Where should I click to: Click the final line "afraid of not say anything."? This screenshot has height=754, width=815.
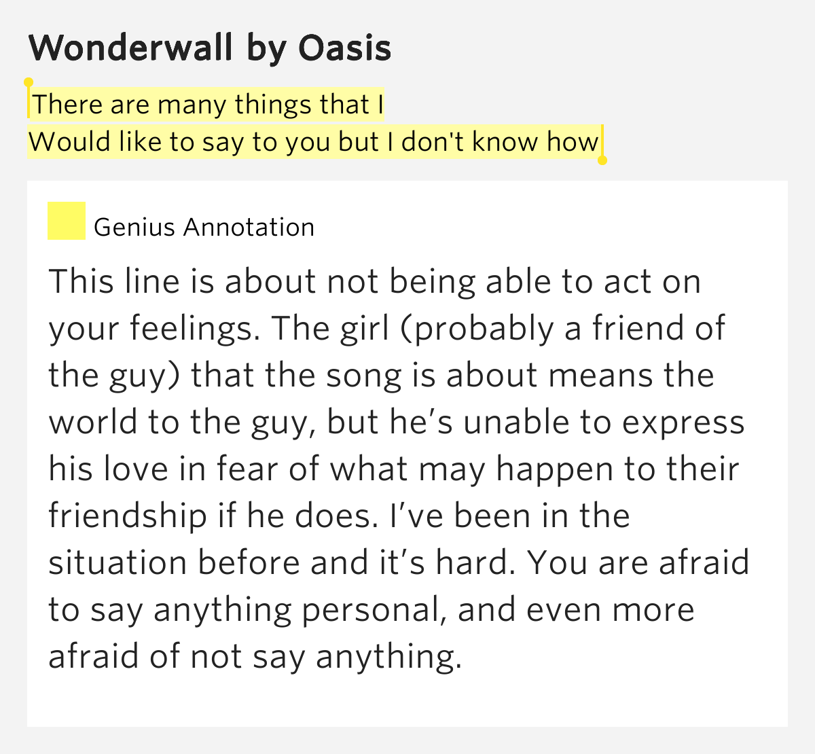pyautogui.click(x=255, y=657)
